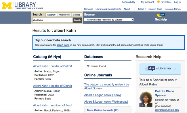Viewport: 187px width, 113px height.
Task: Click the University of Michigan Library logo
Action: click(22, 6)
